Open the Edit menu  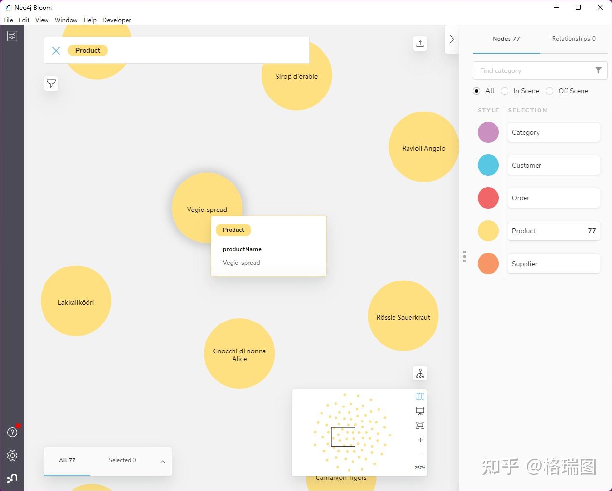pyautogui.click(x=24, y=20)
